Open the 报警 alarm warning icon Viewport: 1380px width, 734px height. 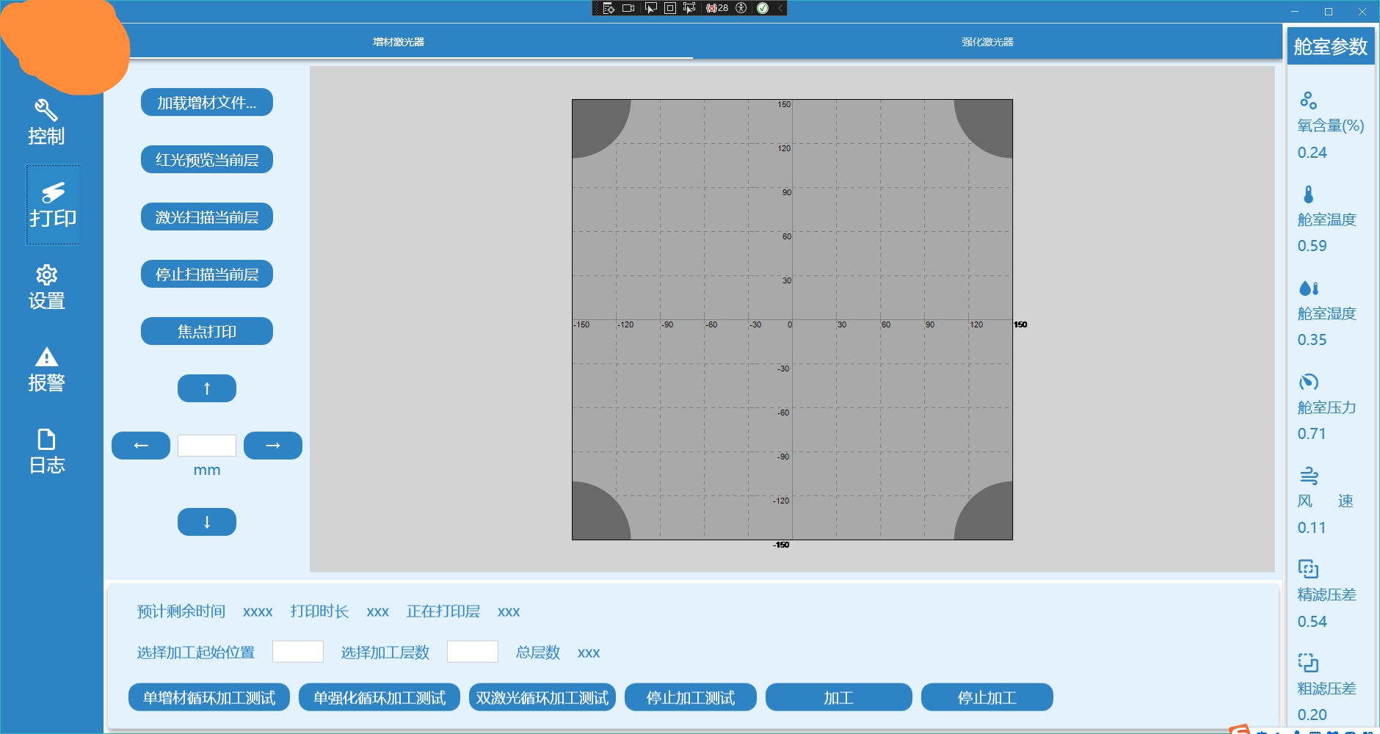(46, 357)
